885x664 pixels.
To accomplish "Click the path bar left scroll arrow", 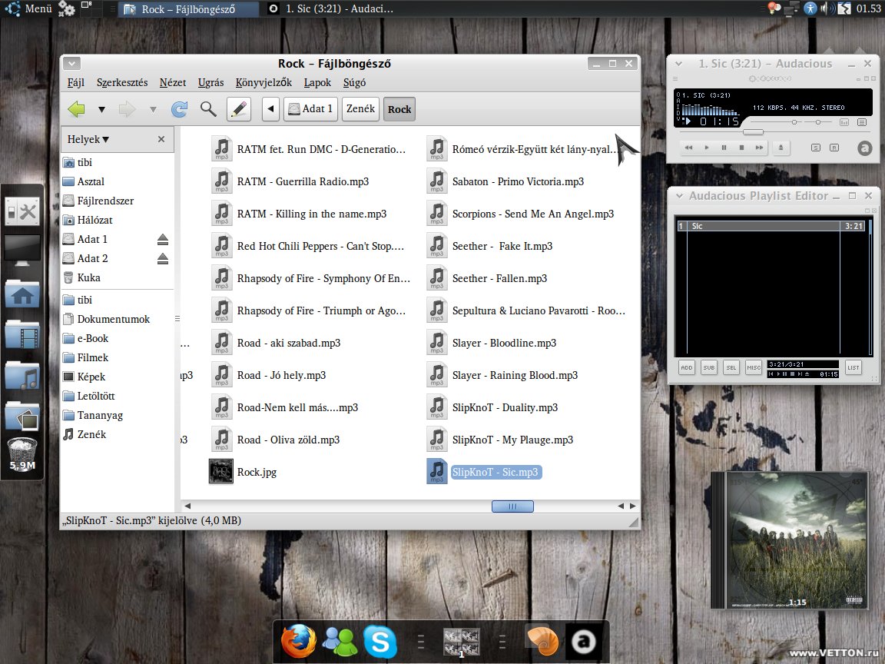I will 271,109.
